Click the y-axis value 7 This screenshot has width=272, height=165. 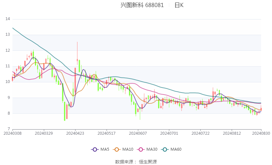9,129
